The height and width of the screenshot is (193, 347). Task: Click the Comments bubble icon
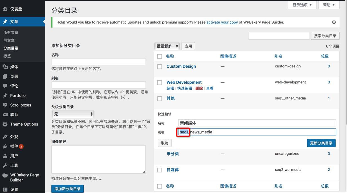pos(5,86)
